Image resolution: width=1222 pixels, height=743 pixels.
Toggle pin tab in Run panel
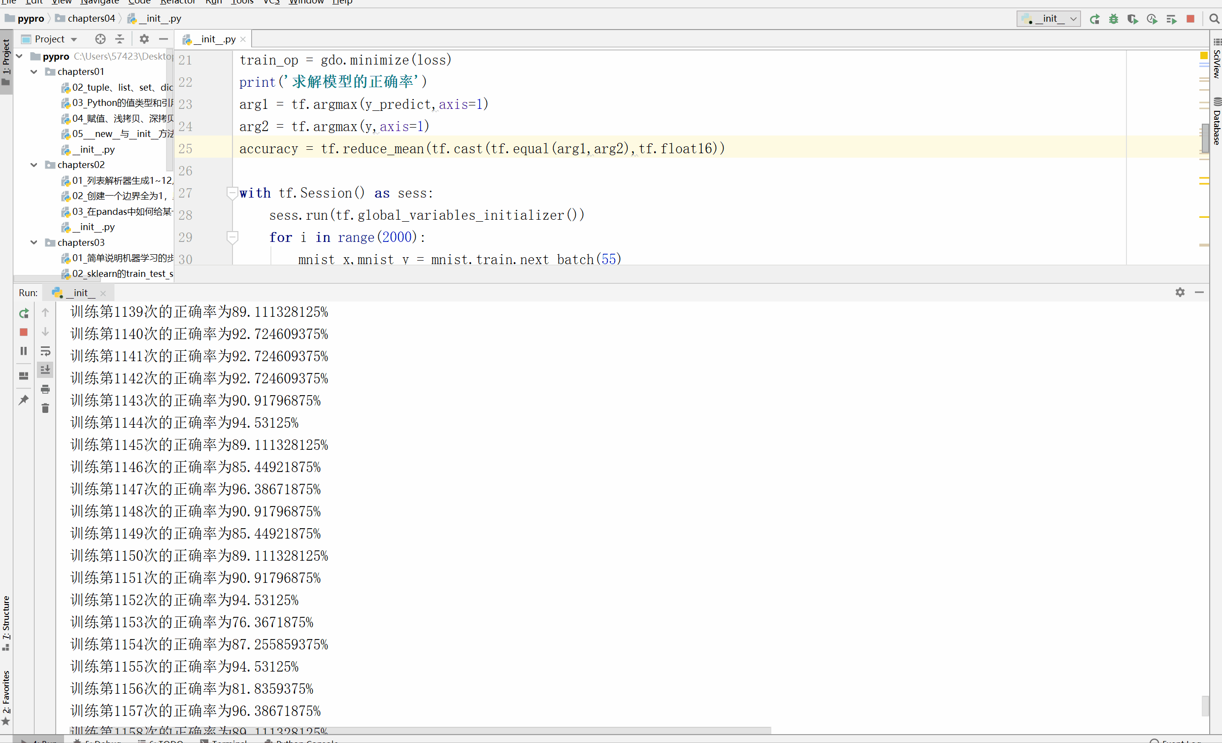23,399
